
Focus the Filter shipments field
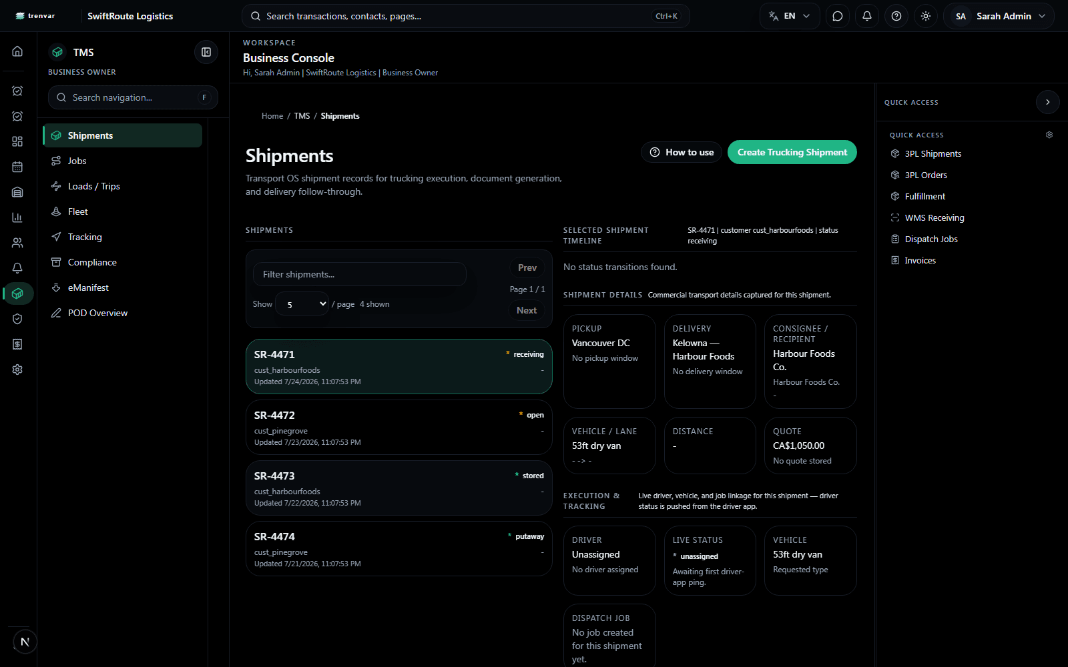(x=360, y=274)
